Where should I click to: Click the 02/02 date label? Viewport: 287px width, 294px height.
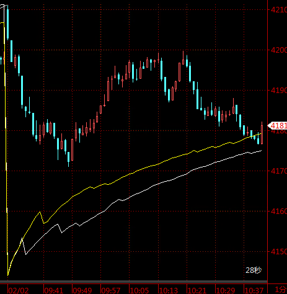point(19,290)
